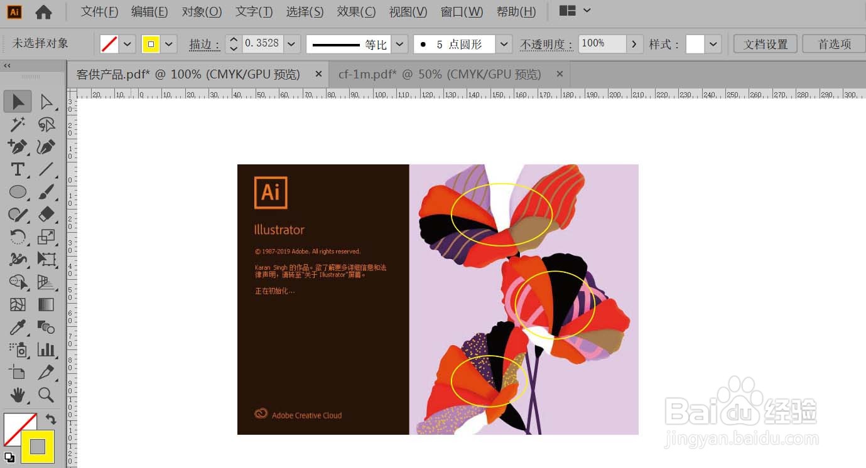Select the Blend tool
This screenshot has height=468, width=866.
click(x=46, y=327)
